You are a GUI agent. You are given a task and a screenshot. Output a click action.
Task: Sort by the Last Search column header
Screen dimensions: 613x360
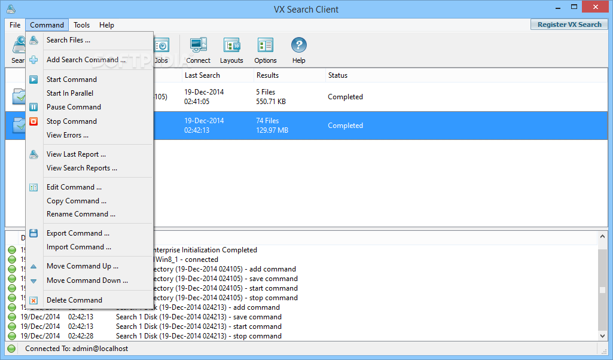[x=218, y=75]
